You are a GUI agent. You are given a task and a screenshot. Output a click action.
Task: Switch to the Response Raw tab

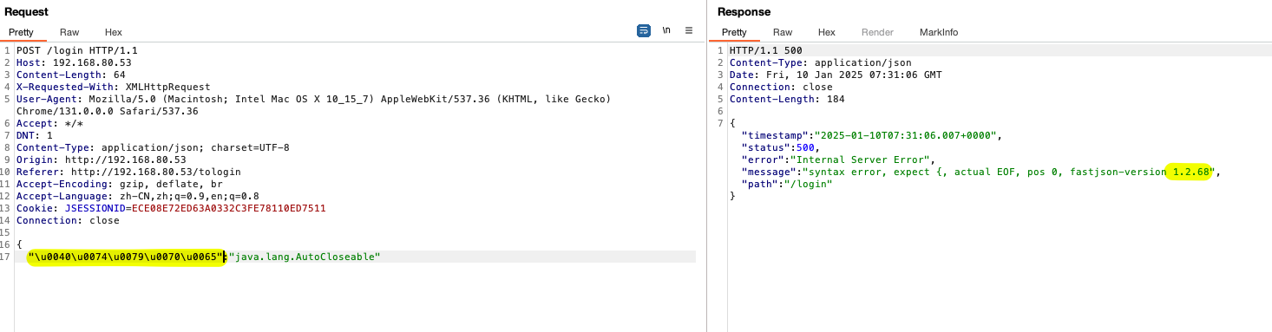point(783,32)
